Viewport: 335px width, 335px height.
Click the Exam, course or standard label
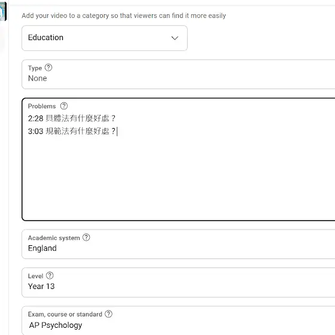tap(65, 314)
